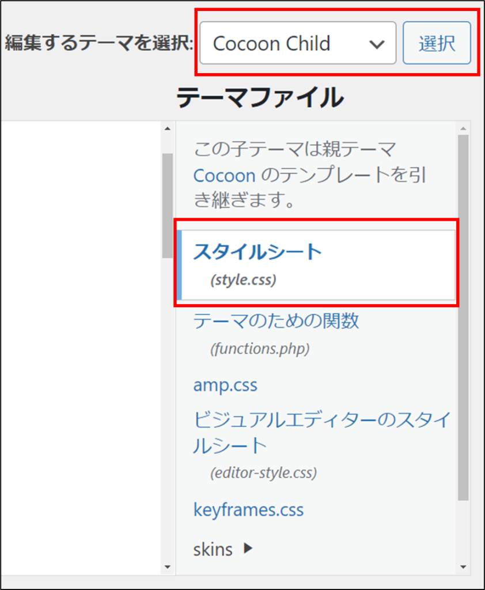Open テーマのための関数 (functions.php)
Image resolution: width=485 pixels, height=590 pixels.
pos(276,334)
